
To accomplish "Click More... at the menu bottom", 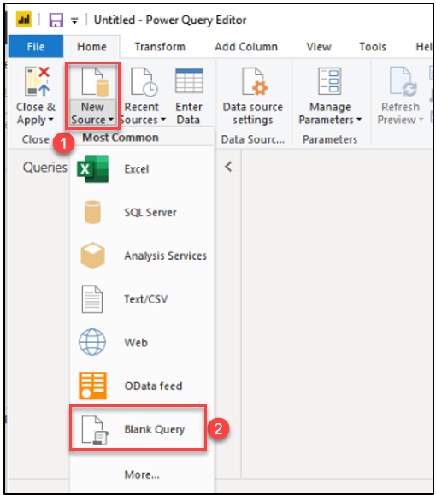I will click(142, 474).
